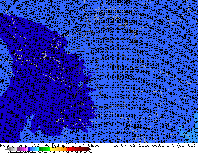Click the Sa 07-02-2026 06:00 UTC date text

(144, 146)
